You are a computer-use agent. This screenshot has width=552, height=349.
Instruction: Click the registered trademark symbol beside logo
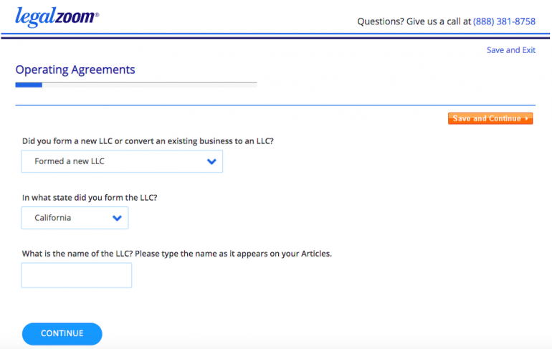[x=97, y=14]
